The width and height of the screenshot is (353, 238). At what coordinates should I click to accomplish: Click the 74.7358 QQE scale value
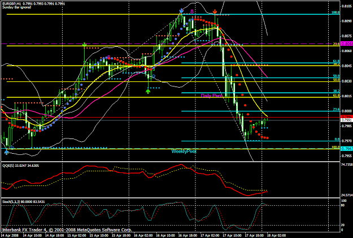click(x=347, y=165)
